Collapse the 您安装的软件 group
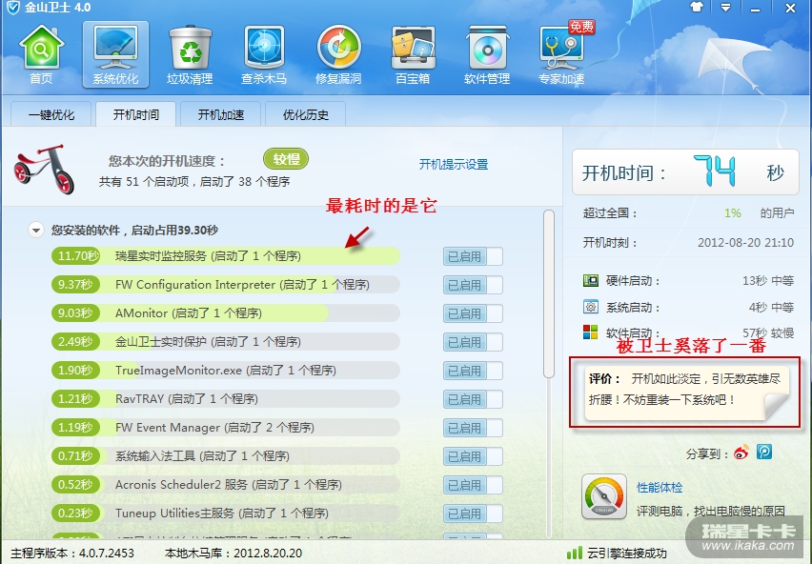812x564 pixels. coord(35,230)
